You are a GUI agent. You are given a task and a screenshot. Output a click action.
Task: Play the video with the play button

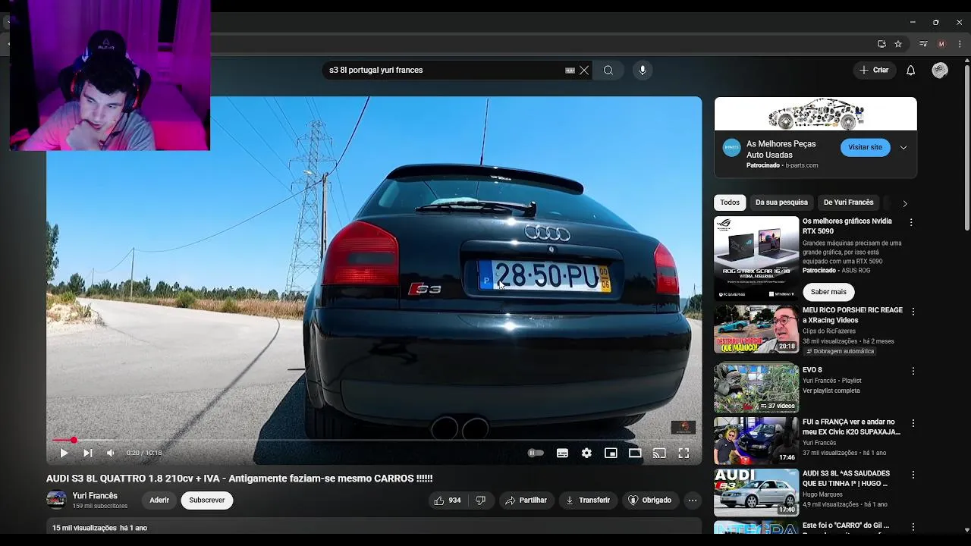(64, 453)
